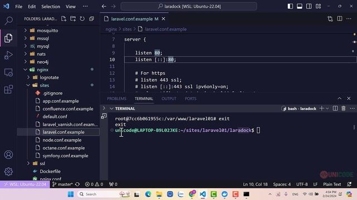Open Run and Debug view
Screen dimensions: 357x200
tap(8, 55)
